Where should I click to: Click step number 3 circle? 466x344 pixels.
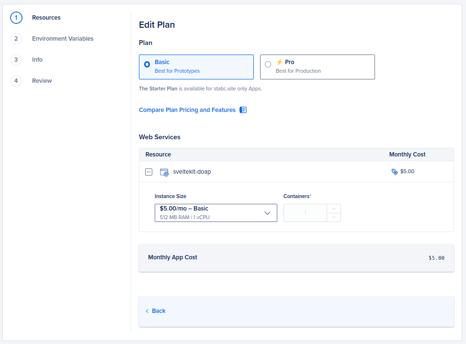pyautogui.click(x=16, y=60)
